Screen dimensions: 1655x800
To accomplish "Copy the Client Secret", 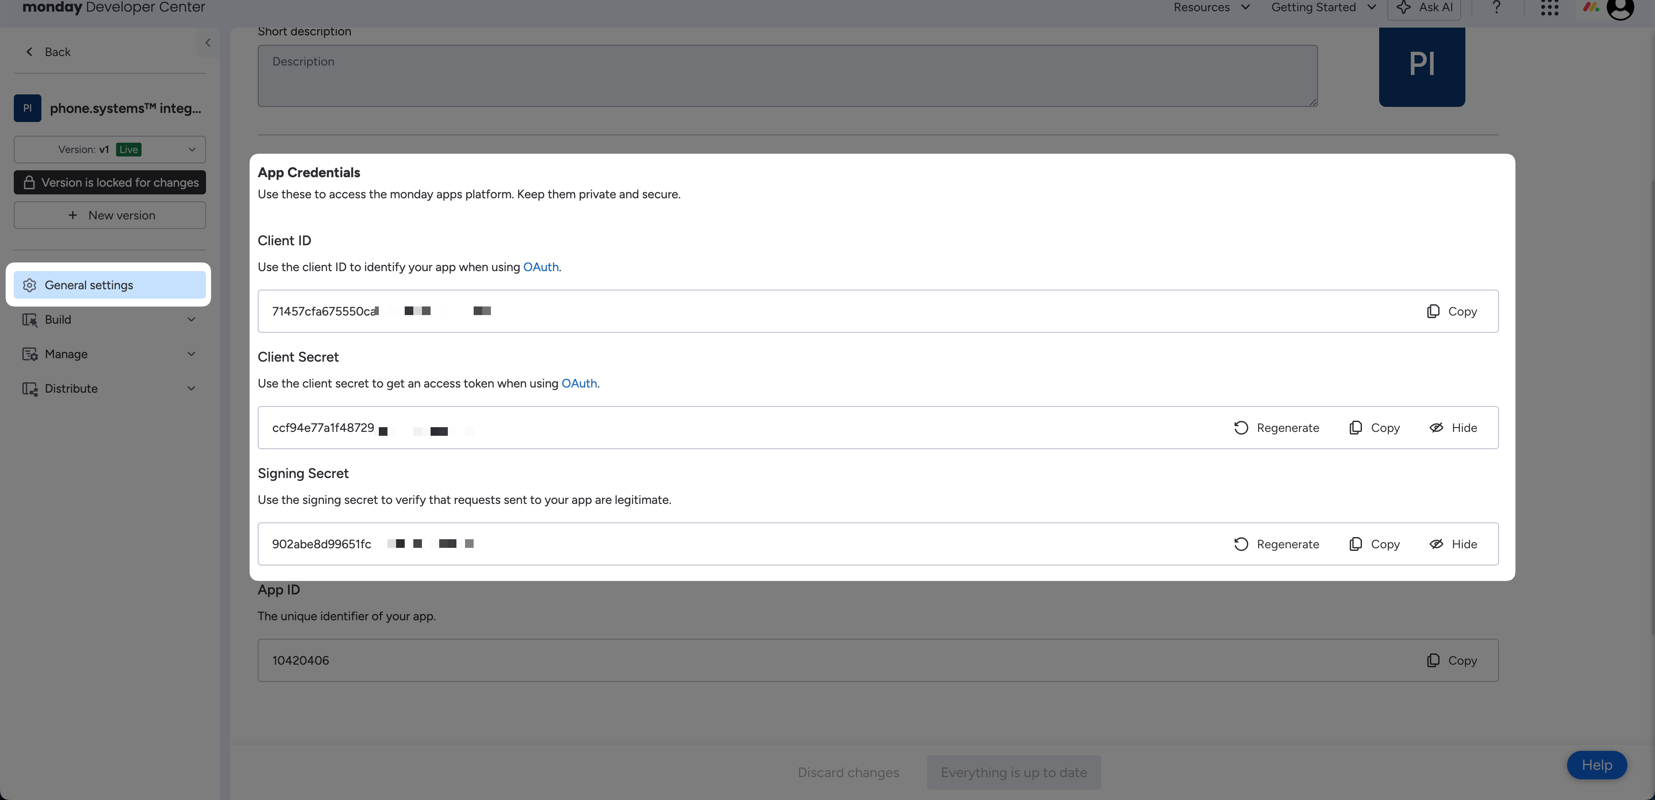I will (x=1375, y=428).
